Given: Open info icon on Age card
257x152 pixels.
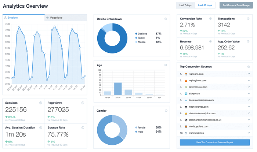Looking at the screenshot, I should [166, 65].
